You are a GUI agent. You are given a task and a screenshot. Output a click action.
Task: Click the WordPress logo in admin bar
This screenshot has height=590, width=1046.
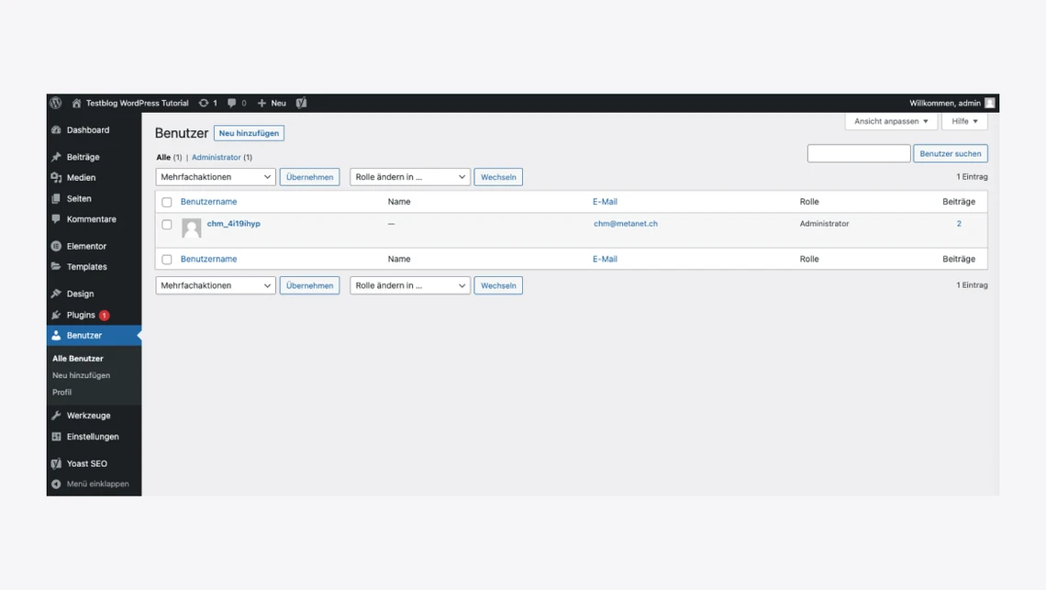coord(56,103)
